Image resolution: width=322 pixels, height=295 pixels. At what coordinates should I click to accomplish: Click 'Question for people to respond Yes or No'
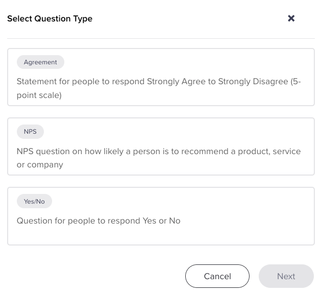tap(98, 221)
